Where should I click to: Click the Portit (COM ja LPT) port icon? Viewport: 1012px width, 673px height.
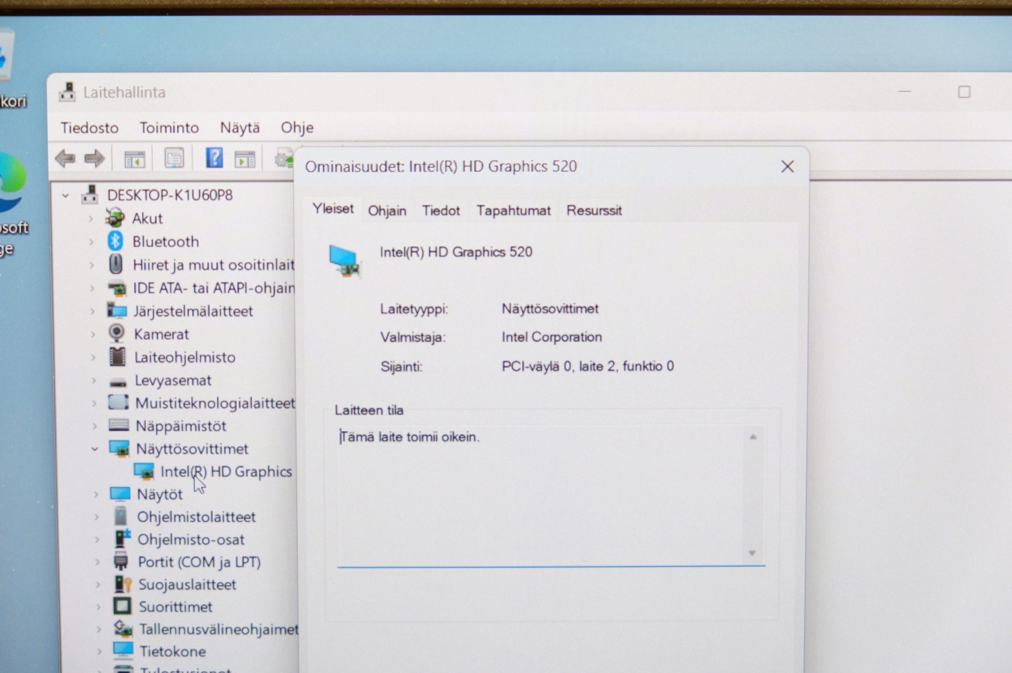point(121,561)
